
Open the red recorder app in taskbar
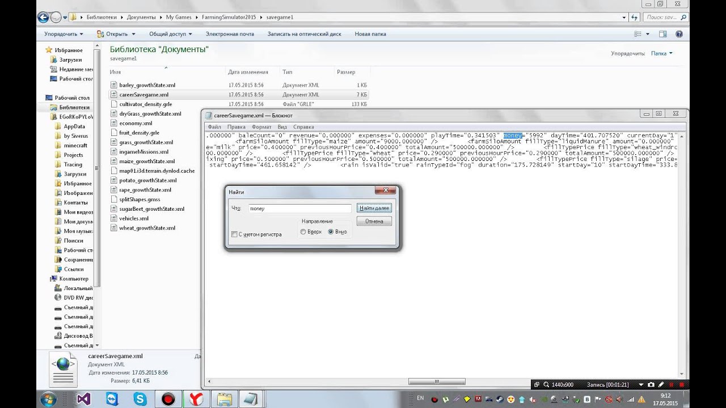point(168,399)
